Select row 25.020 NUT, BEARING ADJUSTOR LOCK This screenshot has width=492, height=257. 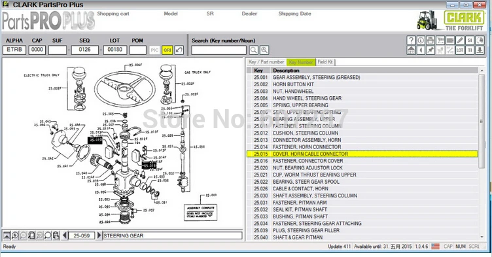click(x=362, y=167)
